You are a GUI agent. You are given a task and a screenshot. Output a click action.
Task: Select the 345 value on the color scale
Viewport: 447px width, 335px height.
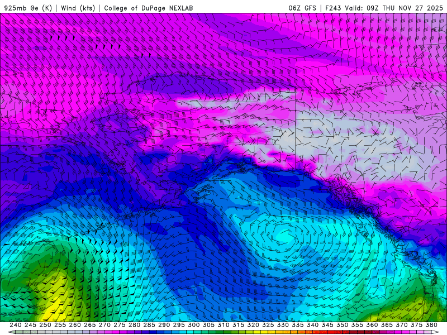coord(327,325)
